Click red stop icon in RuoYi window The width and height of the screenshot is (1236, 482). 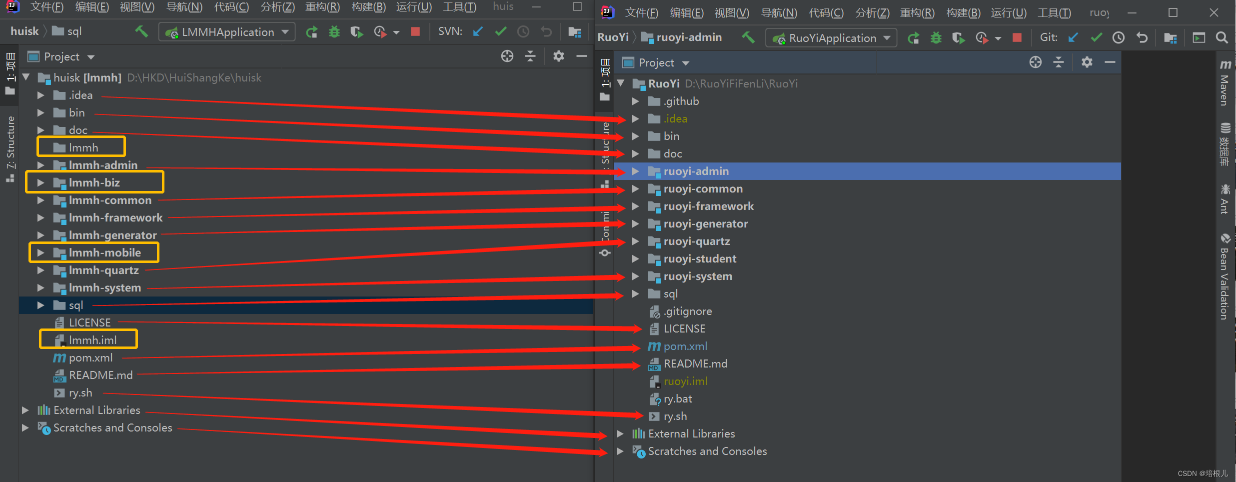[1017, 38]
